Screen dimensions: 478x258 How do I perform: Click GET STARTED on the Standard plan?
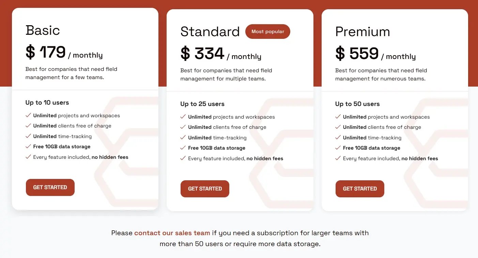205,188
